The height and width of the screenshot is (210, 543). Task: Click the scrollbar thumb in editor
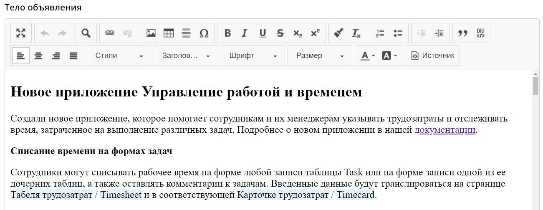click(x=535, y=86)
